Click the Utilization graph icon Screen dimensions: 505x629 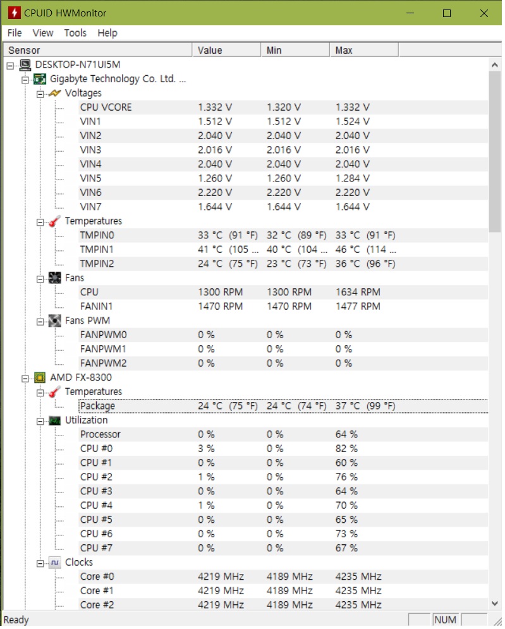point(54,421)
